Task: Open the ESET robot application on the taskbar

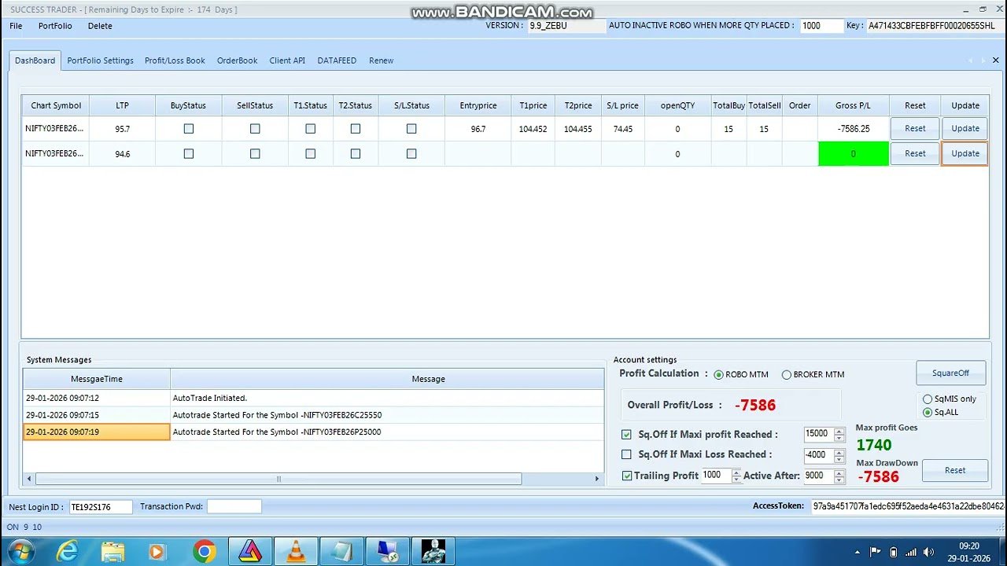Action: coord(433,550)
